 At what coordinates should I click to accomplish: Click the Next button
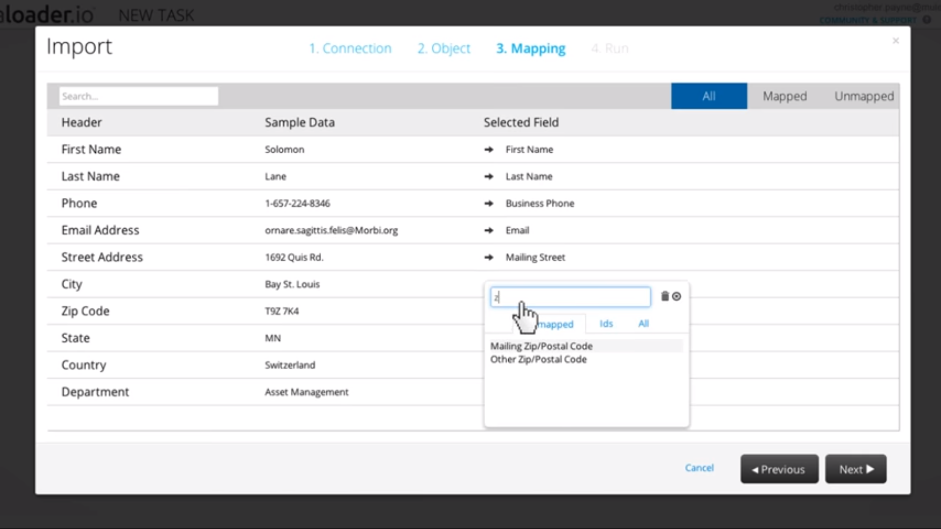tap(855, 469)
